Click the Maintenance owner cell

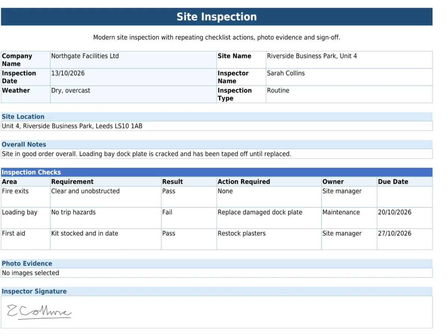(x=349, y=218)
